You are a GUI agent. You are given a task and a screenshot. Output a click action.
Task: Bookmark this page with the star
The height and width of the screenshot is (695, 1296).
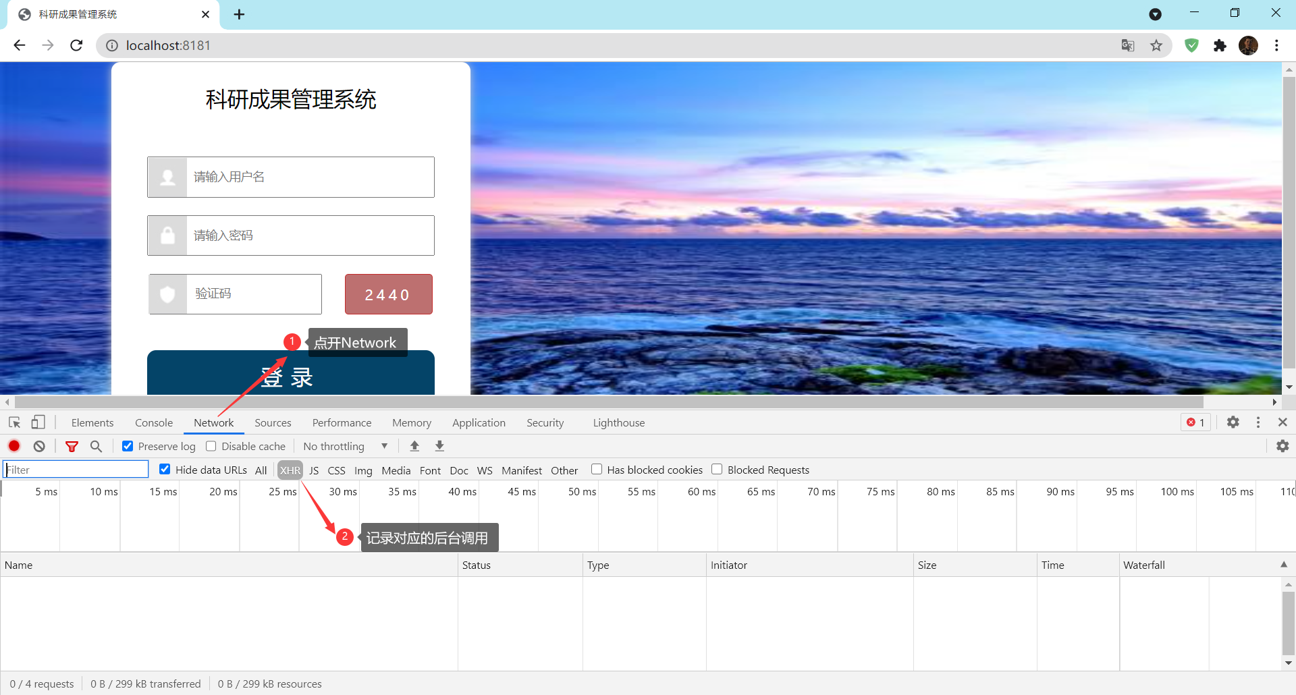1156,45
